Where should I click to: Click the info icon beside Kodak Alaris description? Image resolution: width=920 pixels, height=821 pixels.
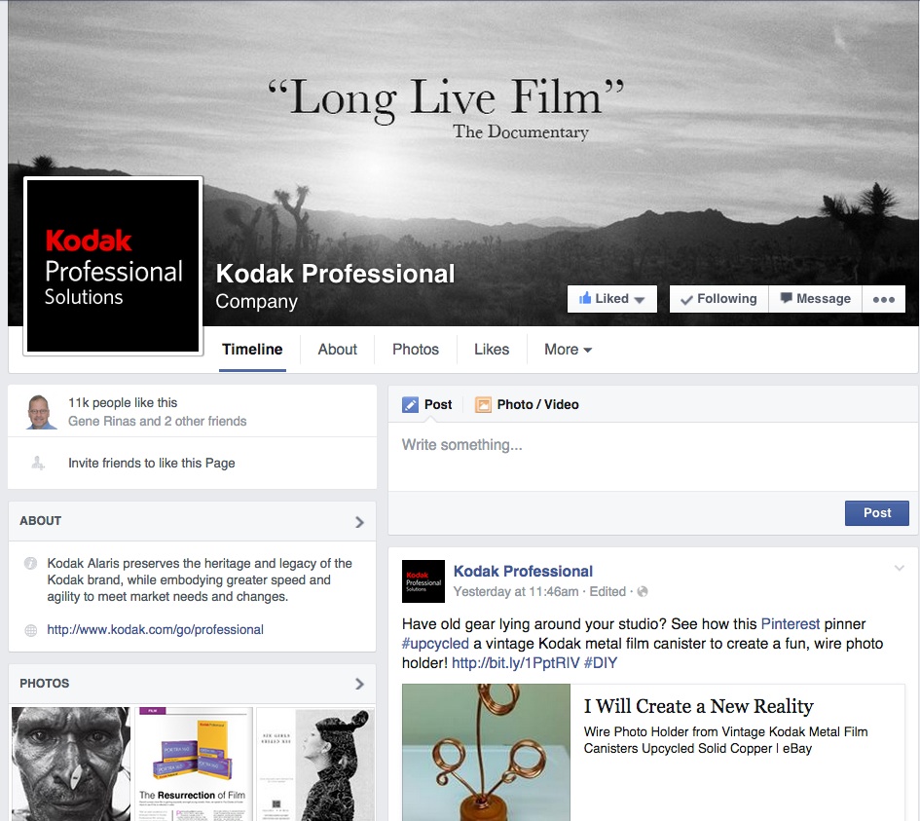(30, 563)
